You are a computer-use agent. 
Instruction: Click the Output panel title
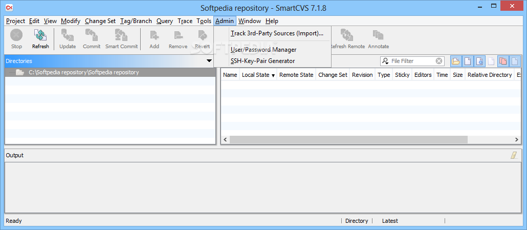15,155
